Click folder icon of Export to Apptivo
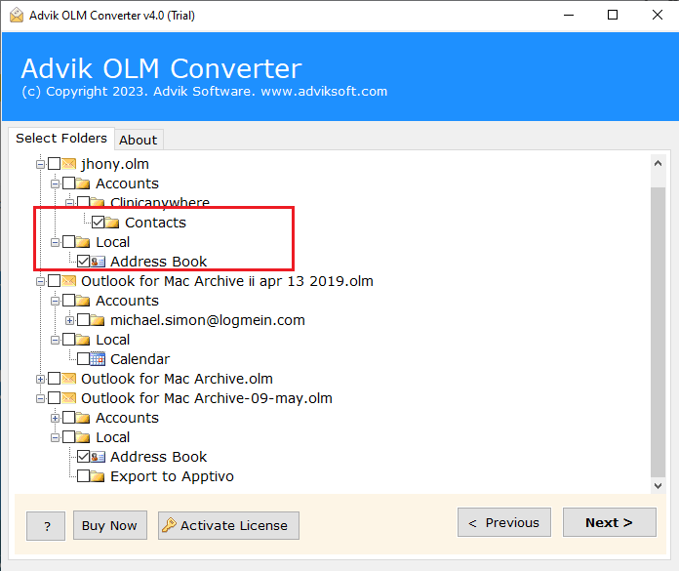The width and height of the screenshot is (679, 571). [98, 476]
